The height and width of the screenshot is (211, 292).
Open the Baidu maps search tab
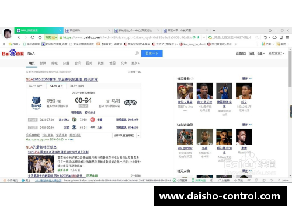coord(112,63)
